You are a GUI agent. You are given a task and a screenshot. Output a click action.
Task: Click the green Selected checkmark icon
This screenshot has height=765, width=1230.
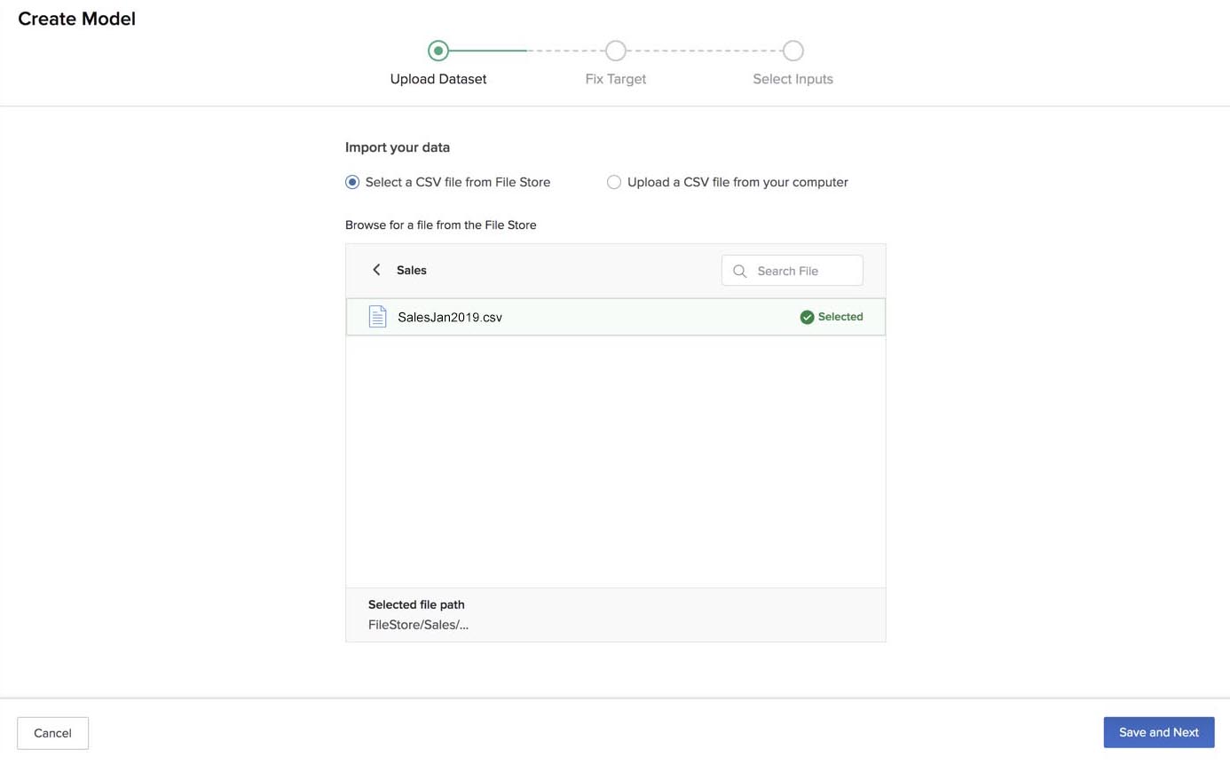[807, 317]
